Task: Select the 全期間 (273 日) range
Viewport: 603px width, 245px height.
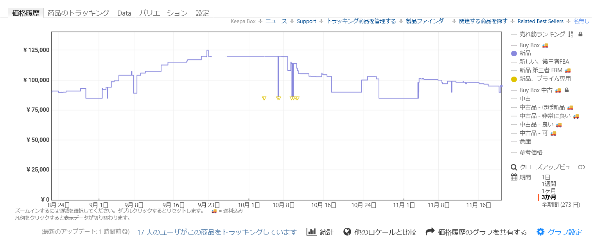Action: click(560, 204)
